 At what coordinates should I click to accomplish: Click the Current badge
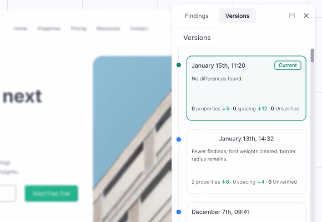point(288,65)
